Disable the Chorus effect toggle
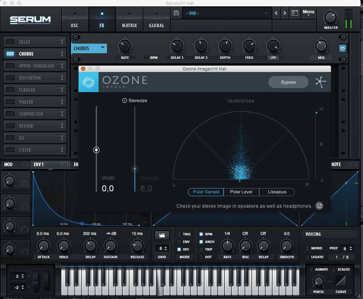Viewport: 363px width, 299px height. point(10,54)
